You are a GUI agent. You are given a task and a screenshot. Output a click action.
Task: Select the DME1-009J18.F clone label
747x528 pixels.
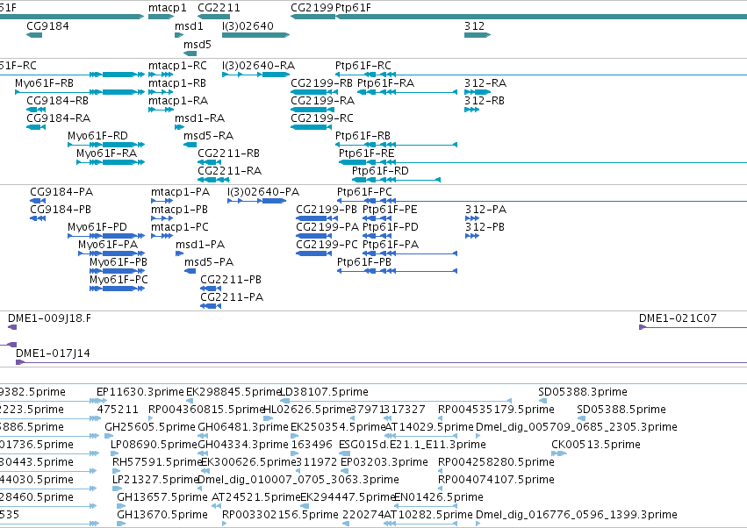coord(49,318)
